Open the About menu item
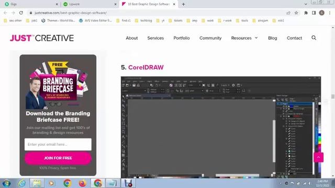The width and height of the screenshot is (335, 188). pos(131,38)
